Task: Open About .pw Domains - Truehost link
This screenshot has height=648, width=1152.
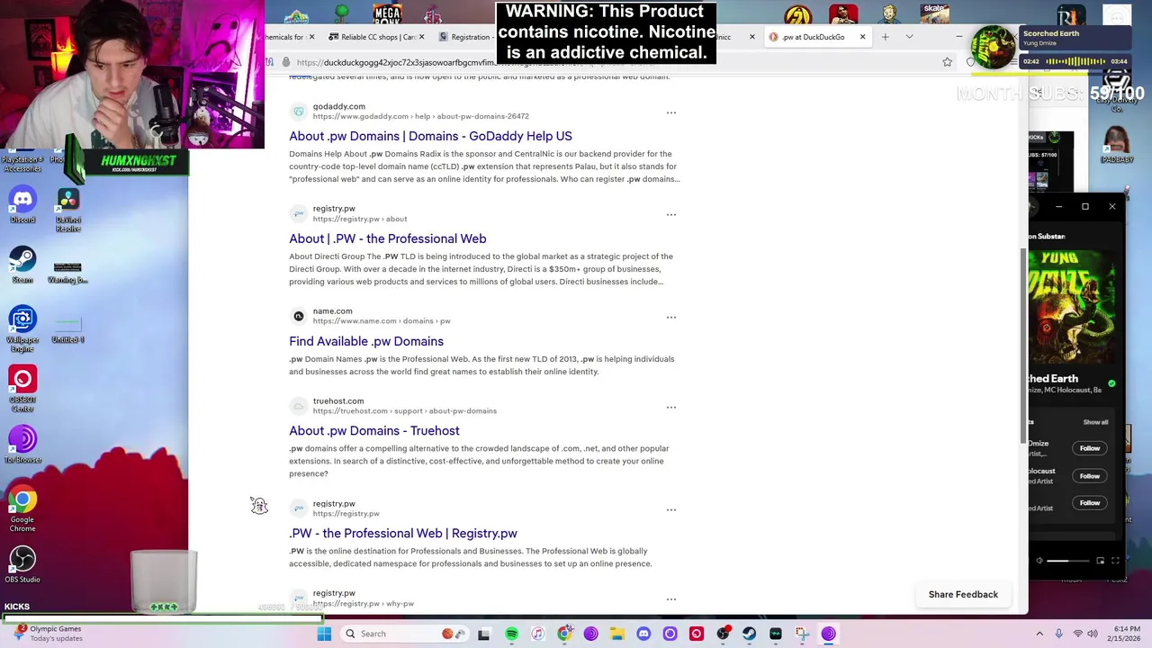Action: (374, 430)
